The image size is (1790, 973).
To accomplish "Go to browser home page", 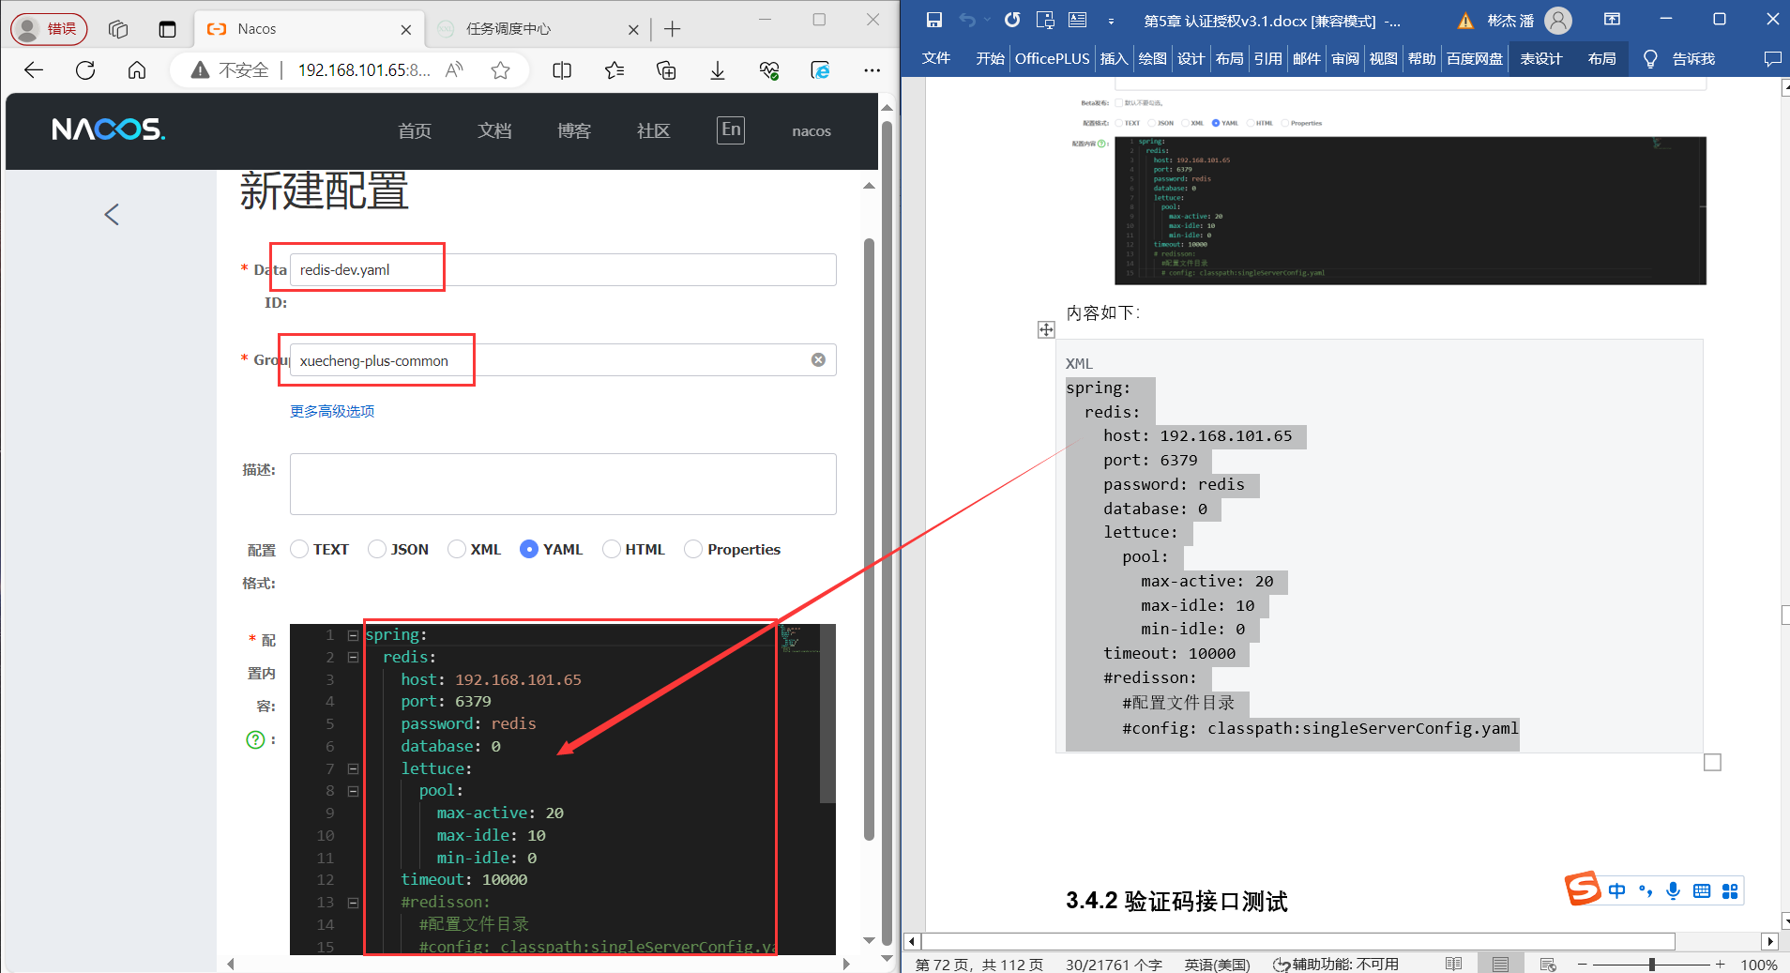I will (137, 70).
